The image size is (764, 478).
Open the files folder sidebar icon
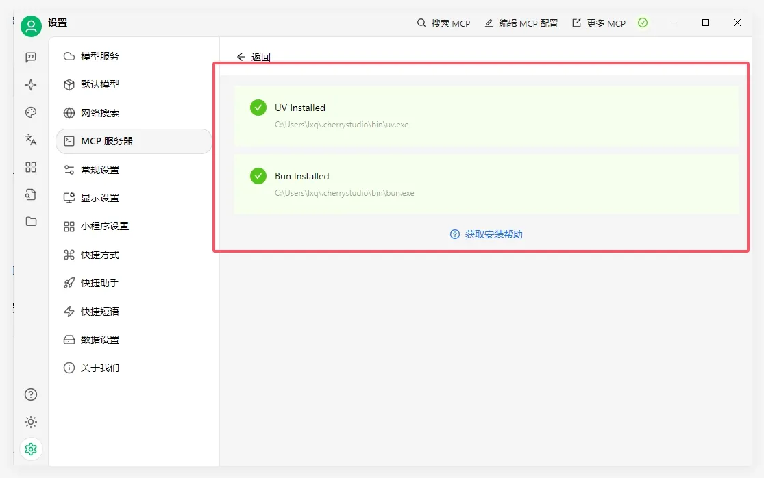click(x=31, y=221)
